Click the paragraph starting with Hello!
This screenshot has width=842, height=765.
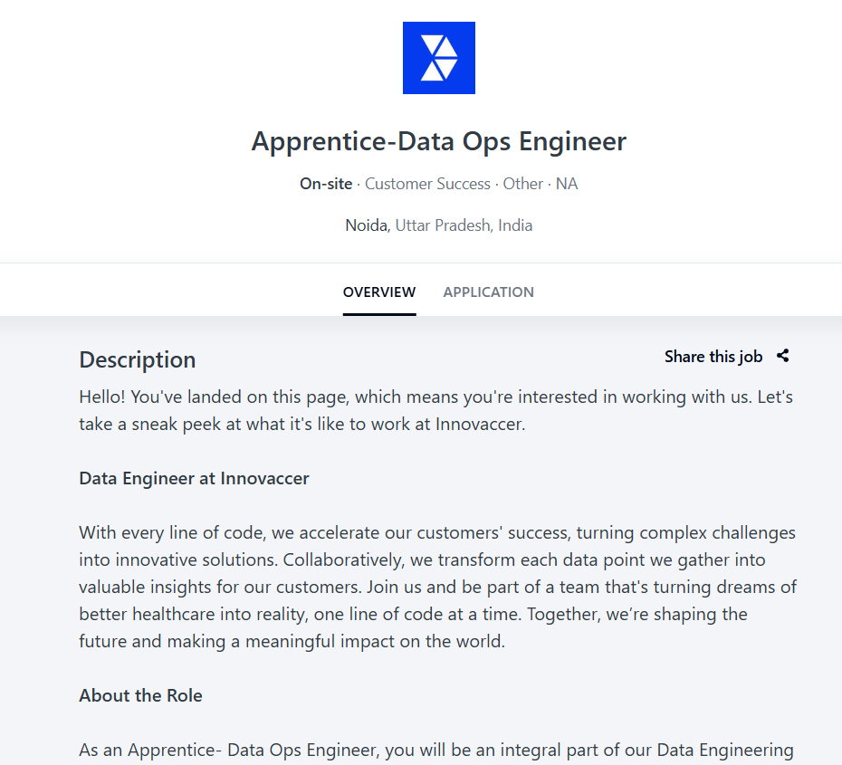pos(436,410)
